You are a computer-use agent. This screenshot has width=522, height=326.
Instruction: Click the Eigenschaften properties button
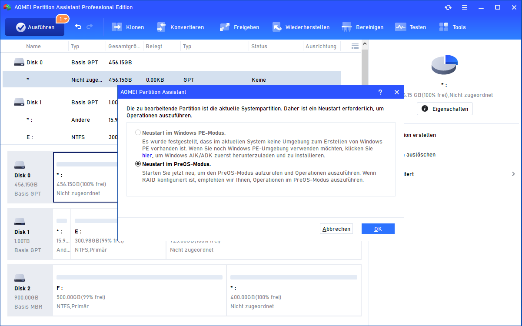[445, 109]
